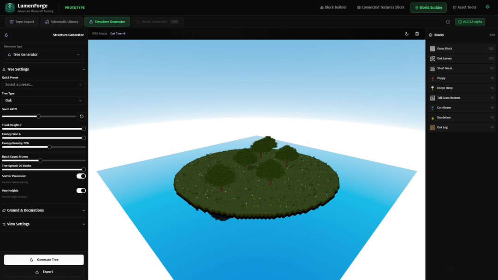This screenshot has height=280, width=498.
Task: Open the Schematic Library tab
Action: [61, 22]
